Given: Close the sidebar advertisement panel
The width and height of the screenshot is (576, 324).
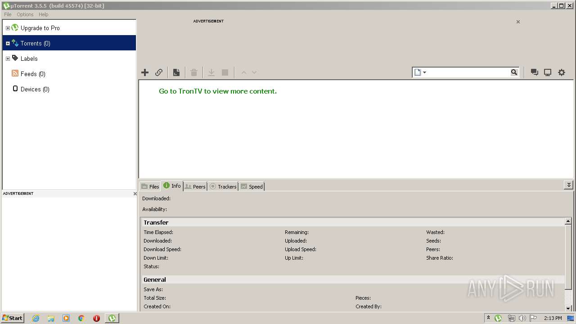Looking at the screenshot, I should [x=135, y=193].
